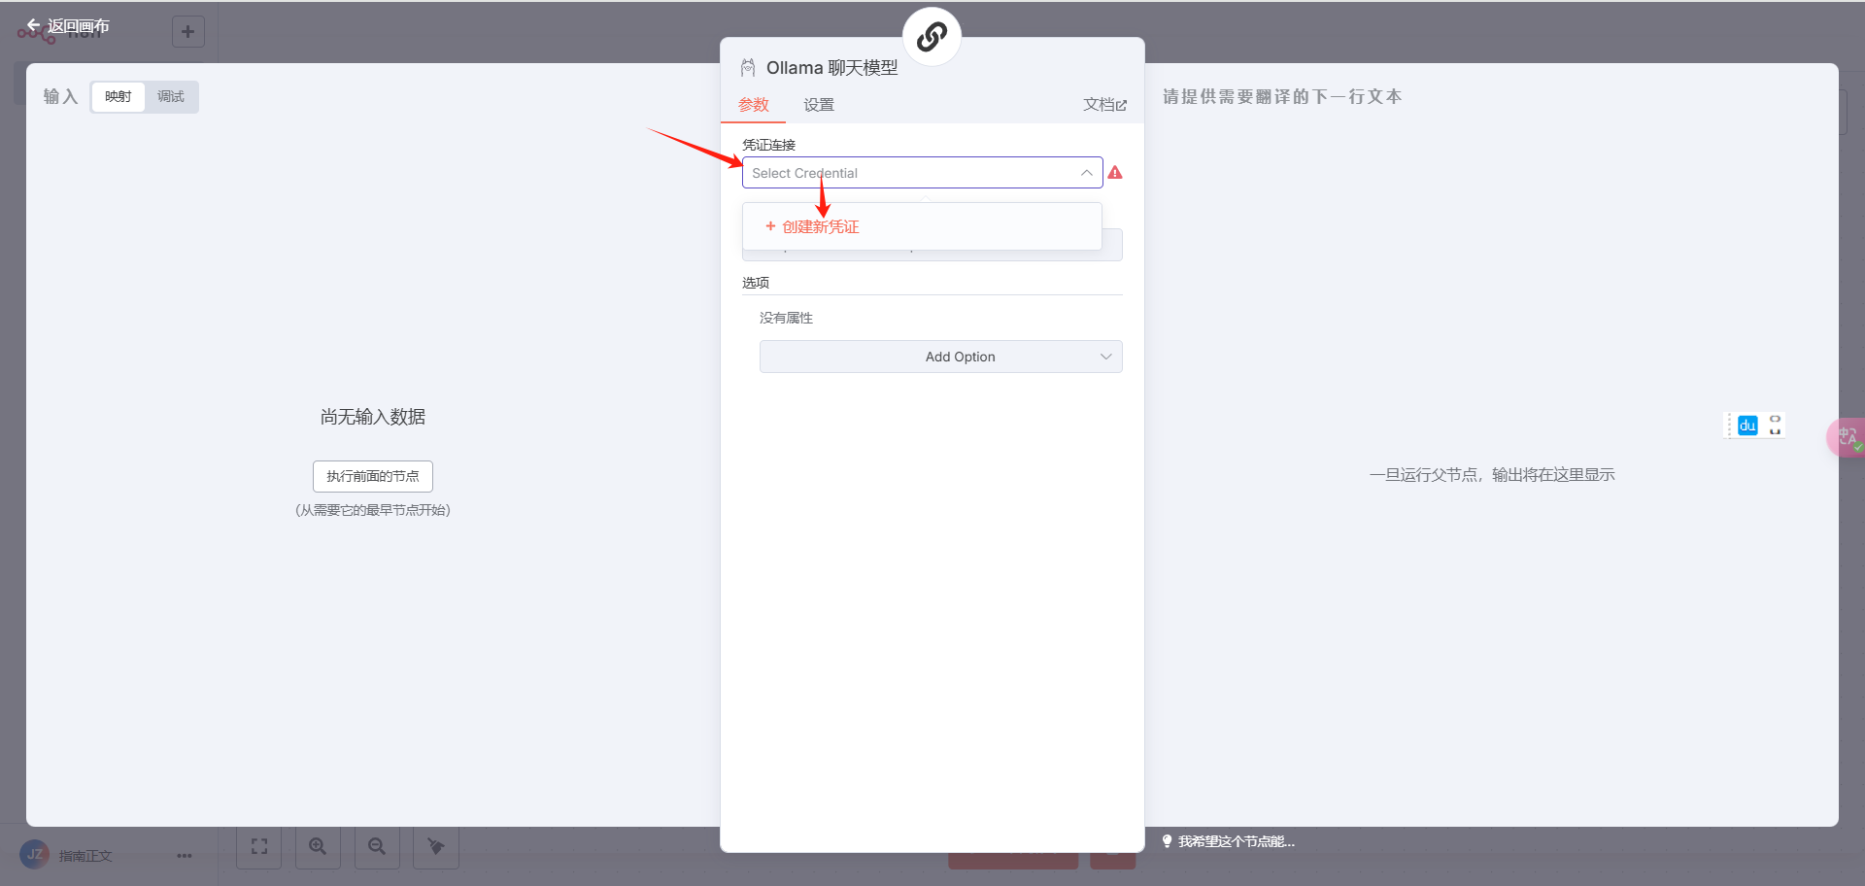Click the 尚无输入数据 message
The image size is (1865, 886).
tap(373, 417)
